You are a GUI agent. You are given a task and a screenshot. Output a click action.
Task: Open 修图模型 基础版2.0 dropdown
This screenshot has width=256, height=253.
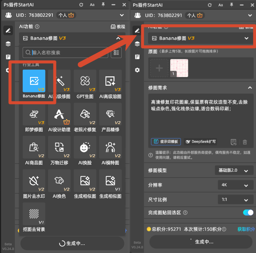pos(234,170)
